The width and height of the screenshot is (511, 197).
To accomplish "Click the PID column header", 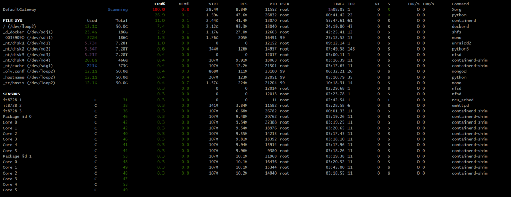I will pos(273,4).
